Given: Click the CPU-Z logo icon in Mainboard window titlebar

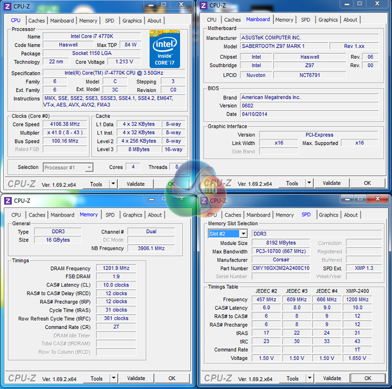Looking at the screenshot, I should [204, 6].
